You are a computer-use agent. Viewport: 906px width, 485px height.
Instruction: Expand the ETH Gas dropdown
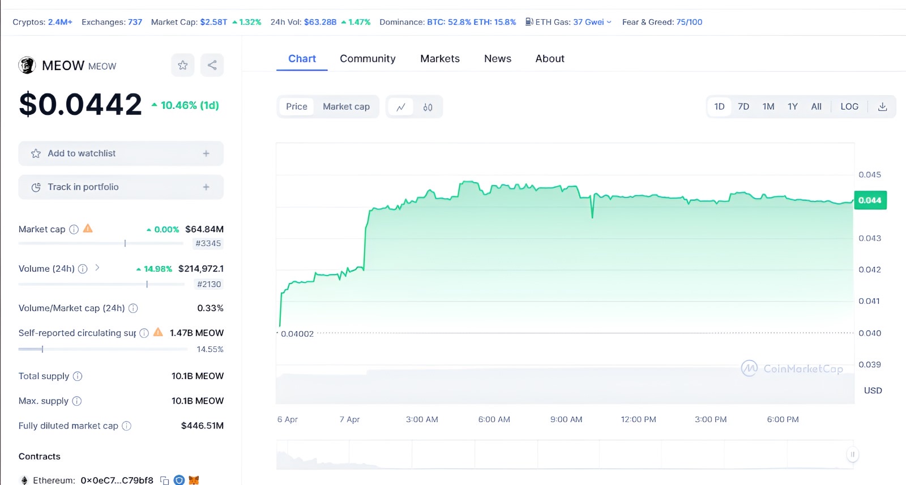[609, 22]
